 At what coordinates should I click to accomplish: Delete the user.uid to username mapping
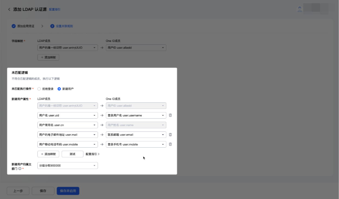click(170, 115)
